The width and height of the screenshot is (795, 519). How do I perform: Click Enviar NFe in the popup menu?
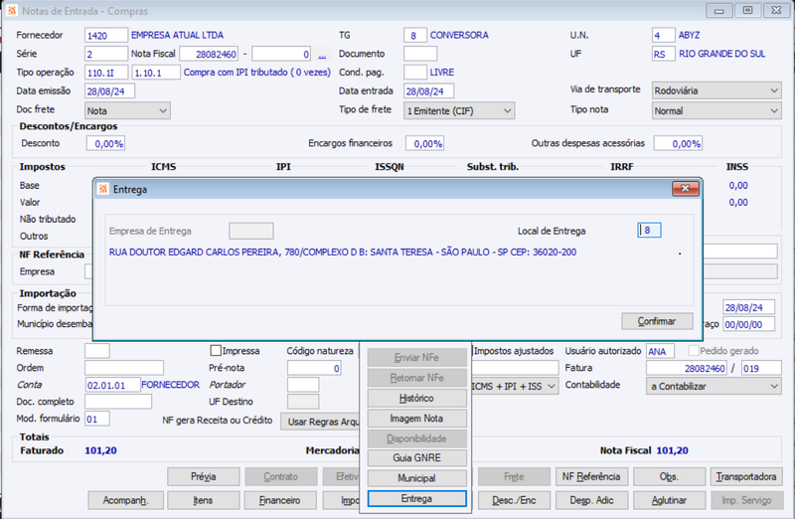coord(416,358)
